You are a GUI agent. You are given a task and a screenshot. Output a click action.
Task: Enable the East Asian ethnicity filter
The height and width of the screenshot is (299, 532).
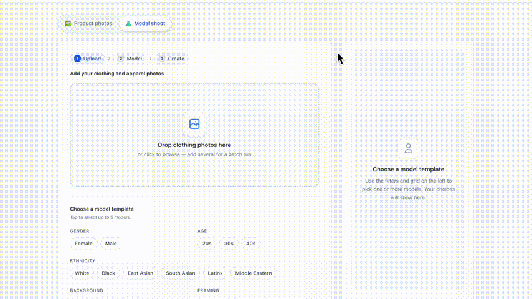(140, 273)
